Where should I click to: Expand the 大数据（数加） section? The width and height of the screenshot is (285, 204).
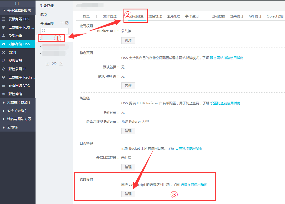[x=4, y=102]
